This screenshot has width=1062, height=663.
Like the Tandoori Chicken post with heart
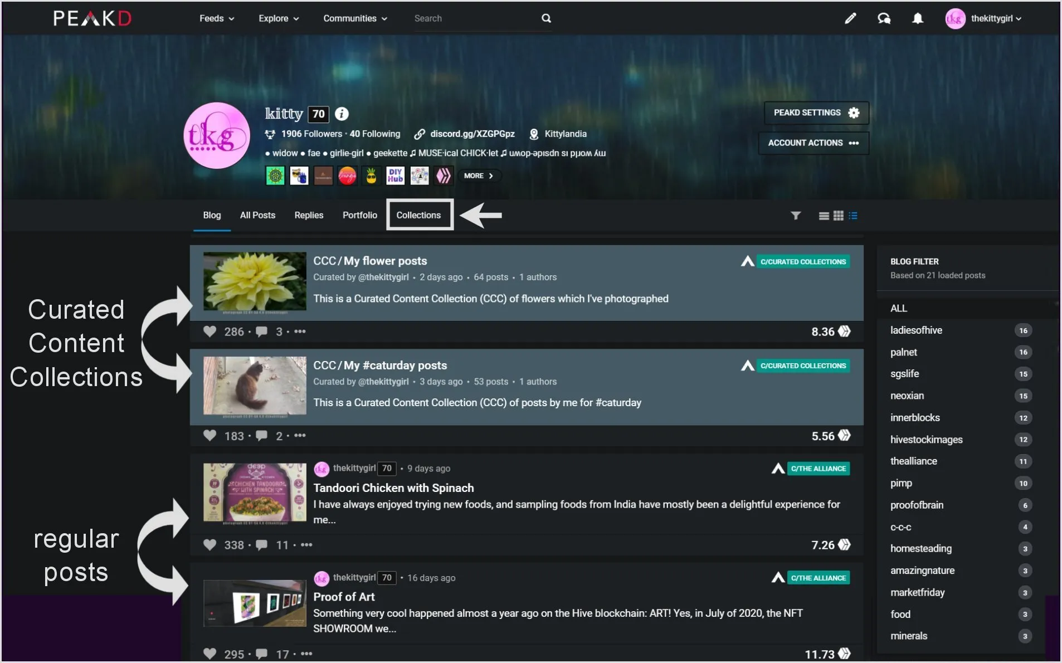pyautogui.click(x=210, y=545)
